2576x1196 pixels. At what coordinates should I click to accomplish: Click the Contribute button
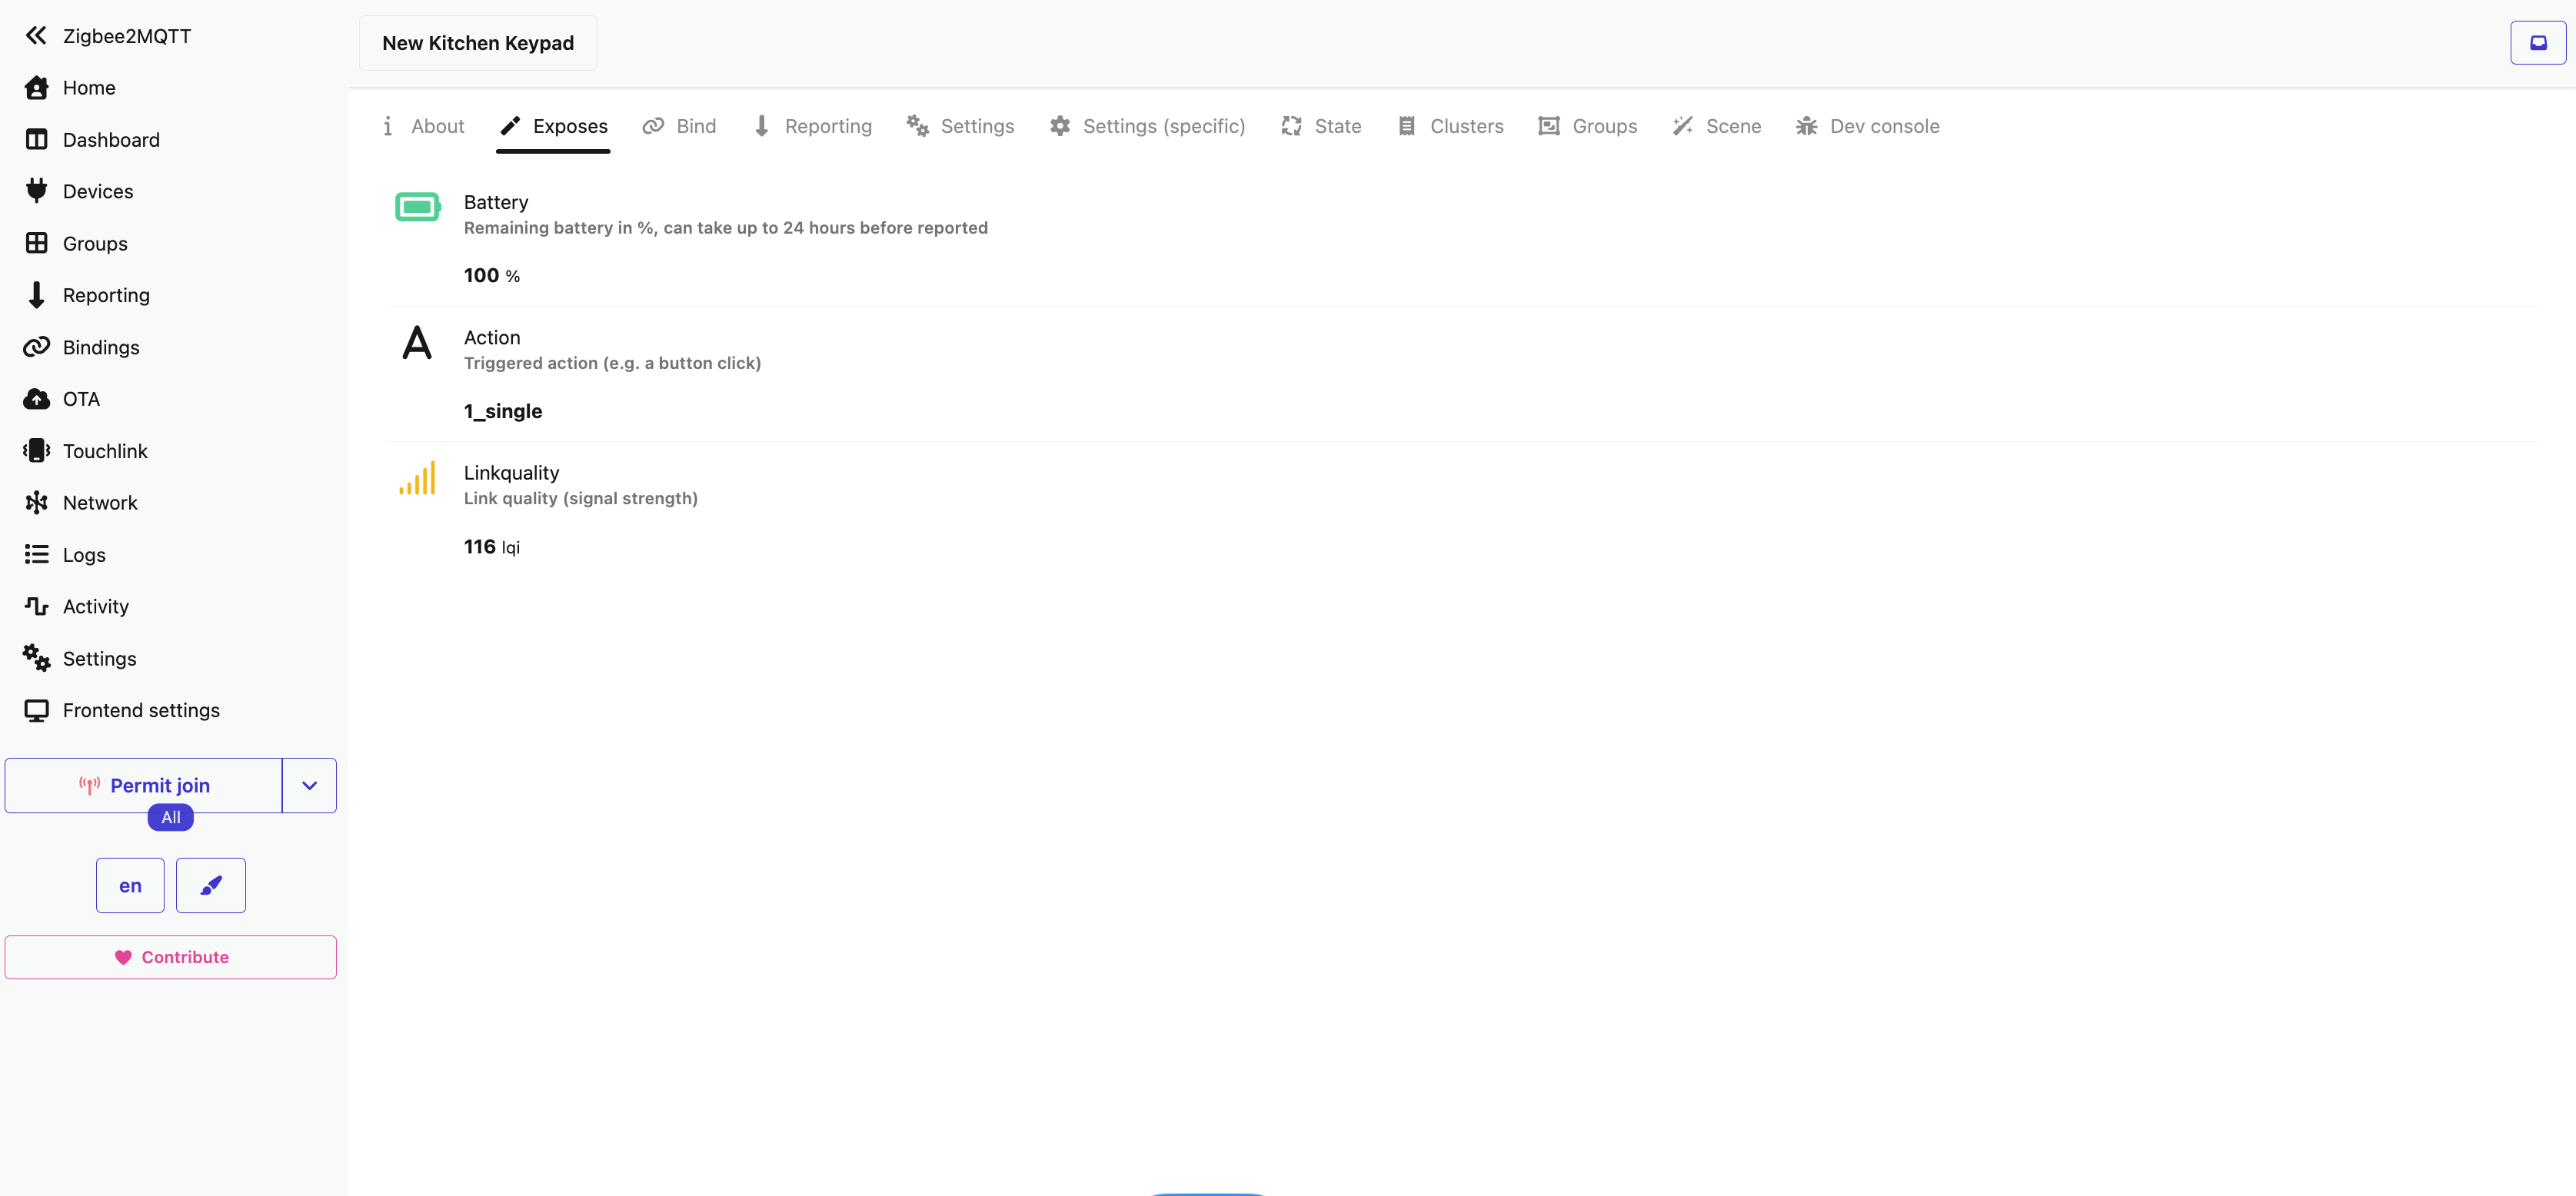point(171,957)
